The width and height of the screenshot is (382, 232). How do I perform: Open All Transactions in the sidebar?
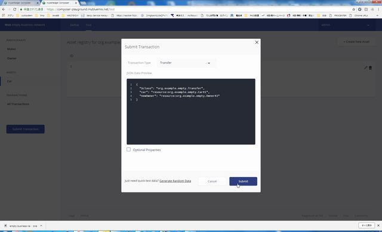coord(18,104)
